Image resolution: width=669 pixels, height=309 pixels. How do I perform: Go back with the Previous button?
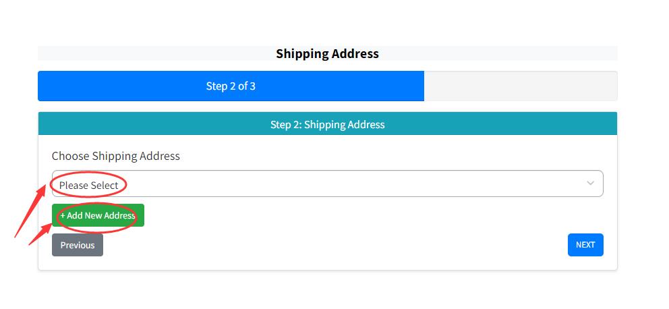pos(78,245)
